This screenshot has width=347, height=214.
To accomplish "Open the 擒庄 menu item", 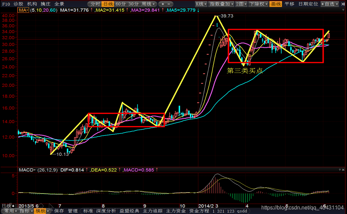I will point(46,4).
